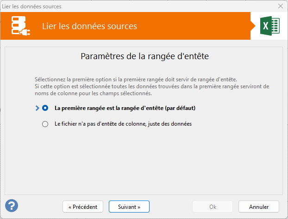Click the empty area below the radio options

pos(144,162)
